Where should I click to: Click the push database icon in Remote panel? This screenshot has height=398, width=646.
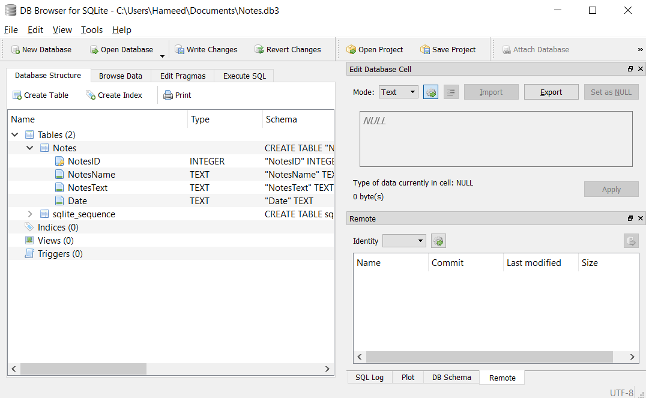pos(631,241)
